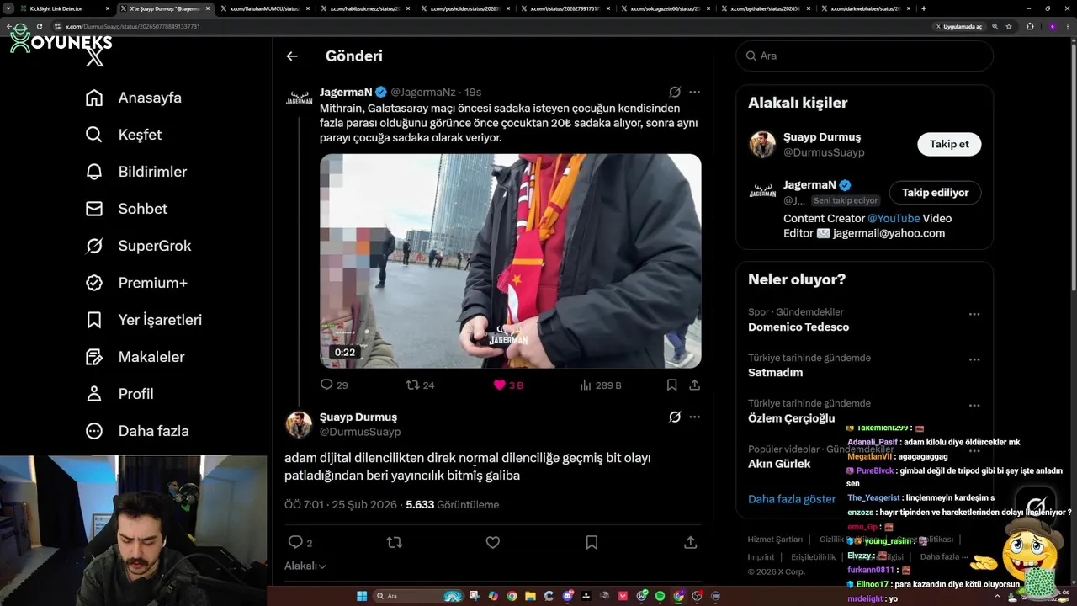1077x606 pixels.
Task: Bookmark Şuayp Durmuş's post
Action: 592,542
